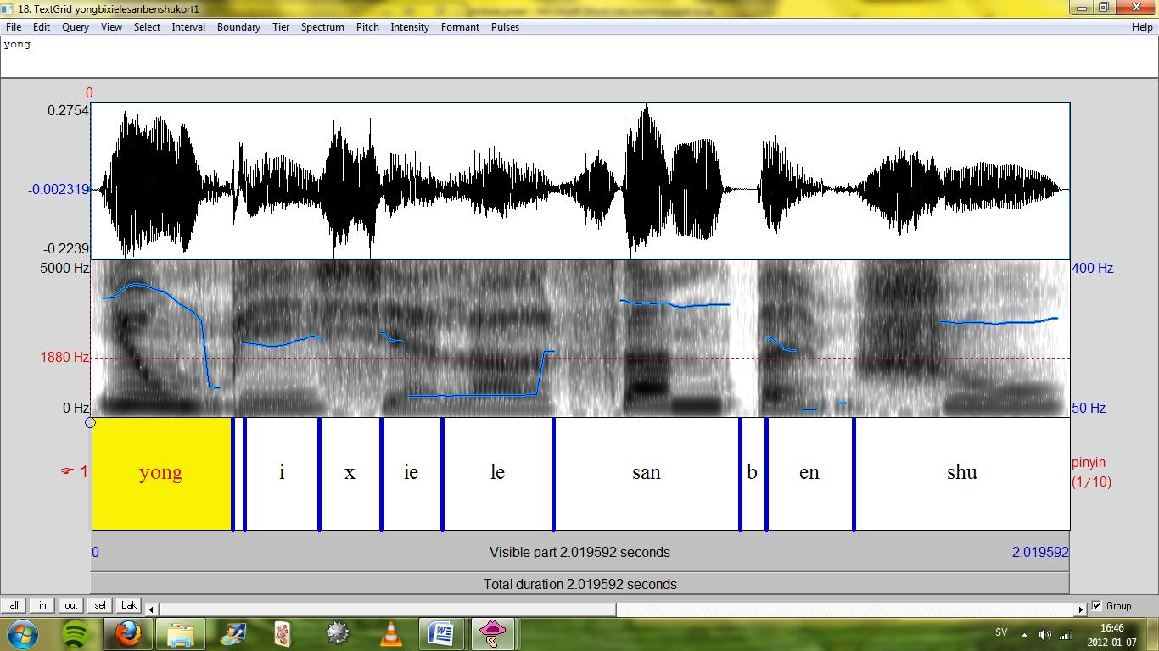Click the boundary between 'b' and 'en'

pyautogui.click(x=766, y=474)
